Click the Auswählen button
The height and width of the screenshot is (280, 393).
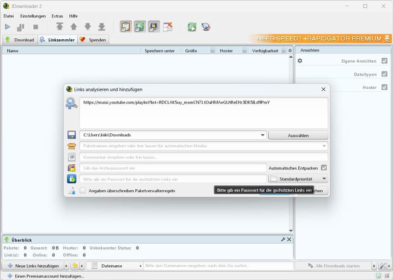[x=298, y=135]
